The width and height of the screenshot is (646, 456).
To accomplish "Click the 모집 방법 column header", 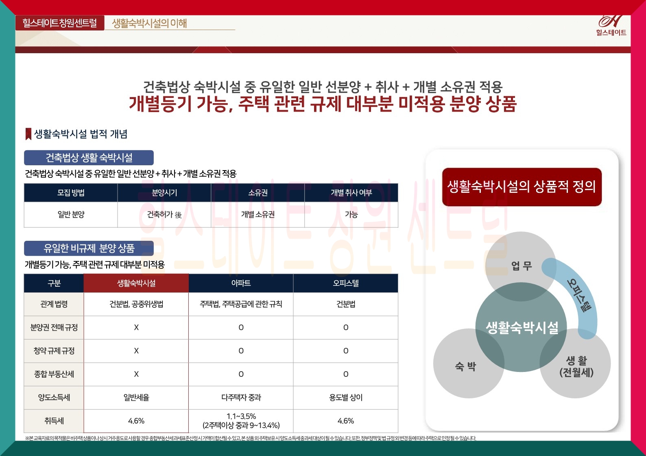I will (71, 192).
